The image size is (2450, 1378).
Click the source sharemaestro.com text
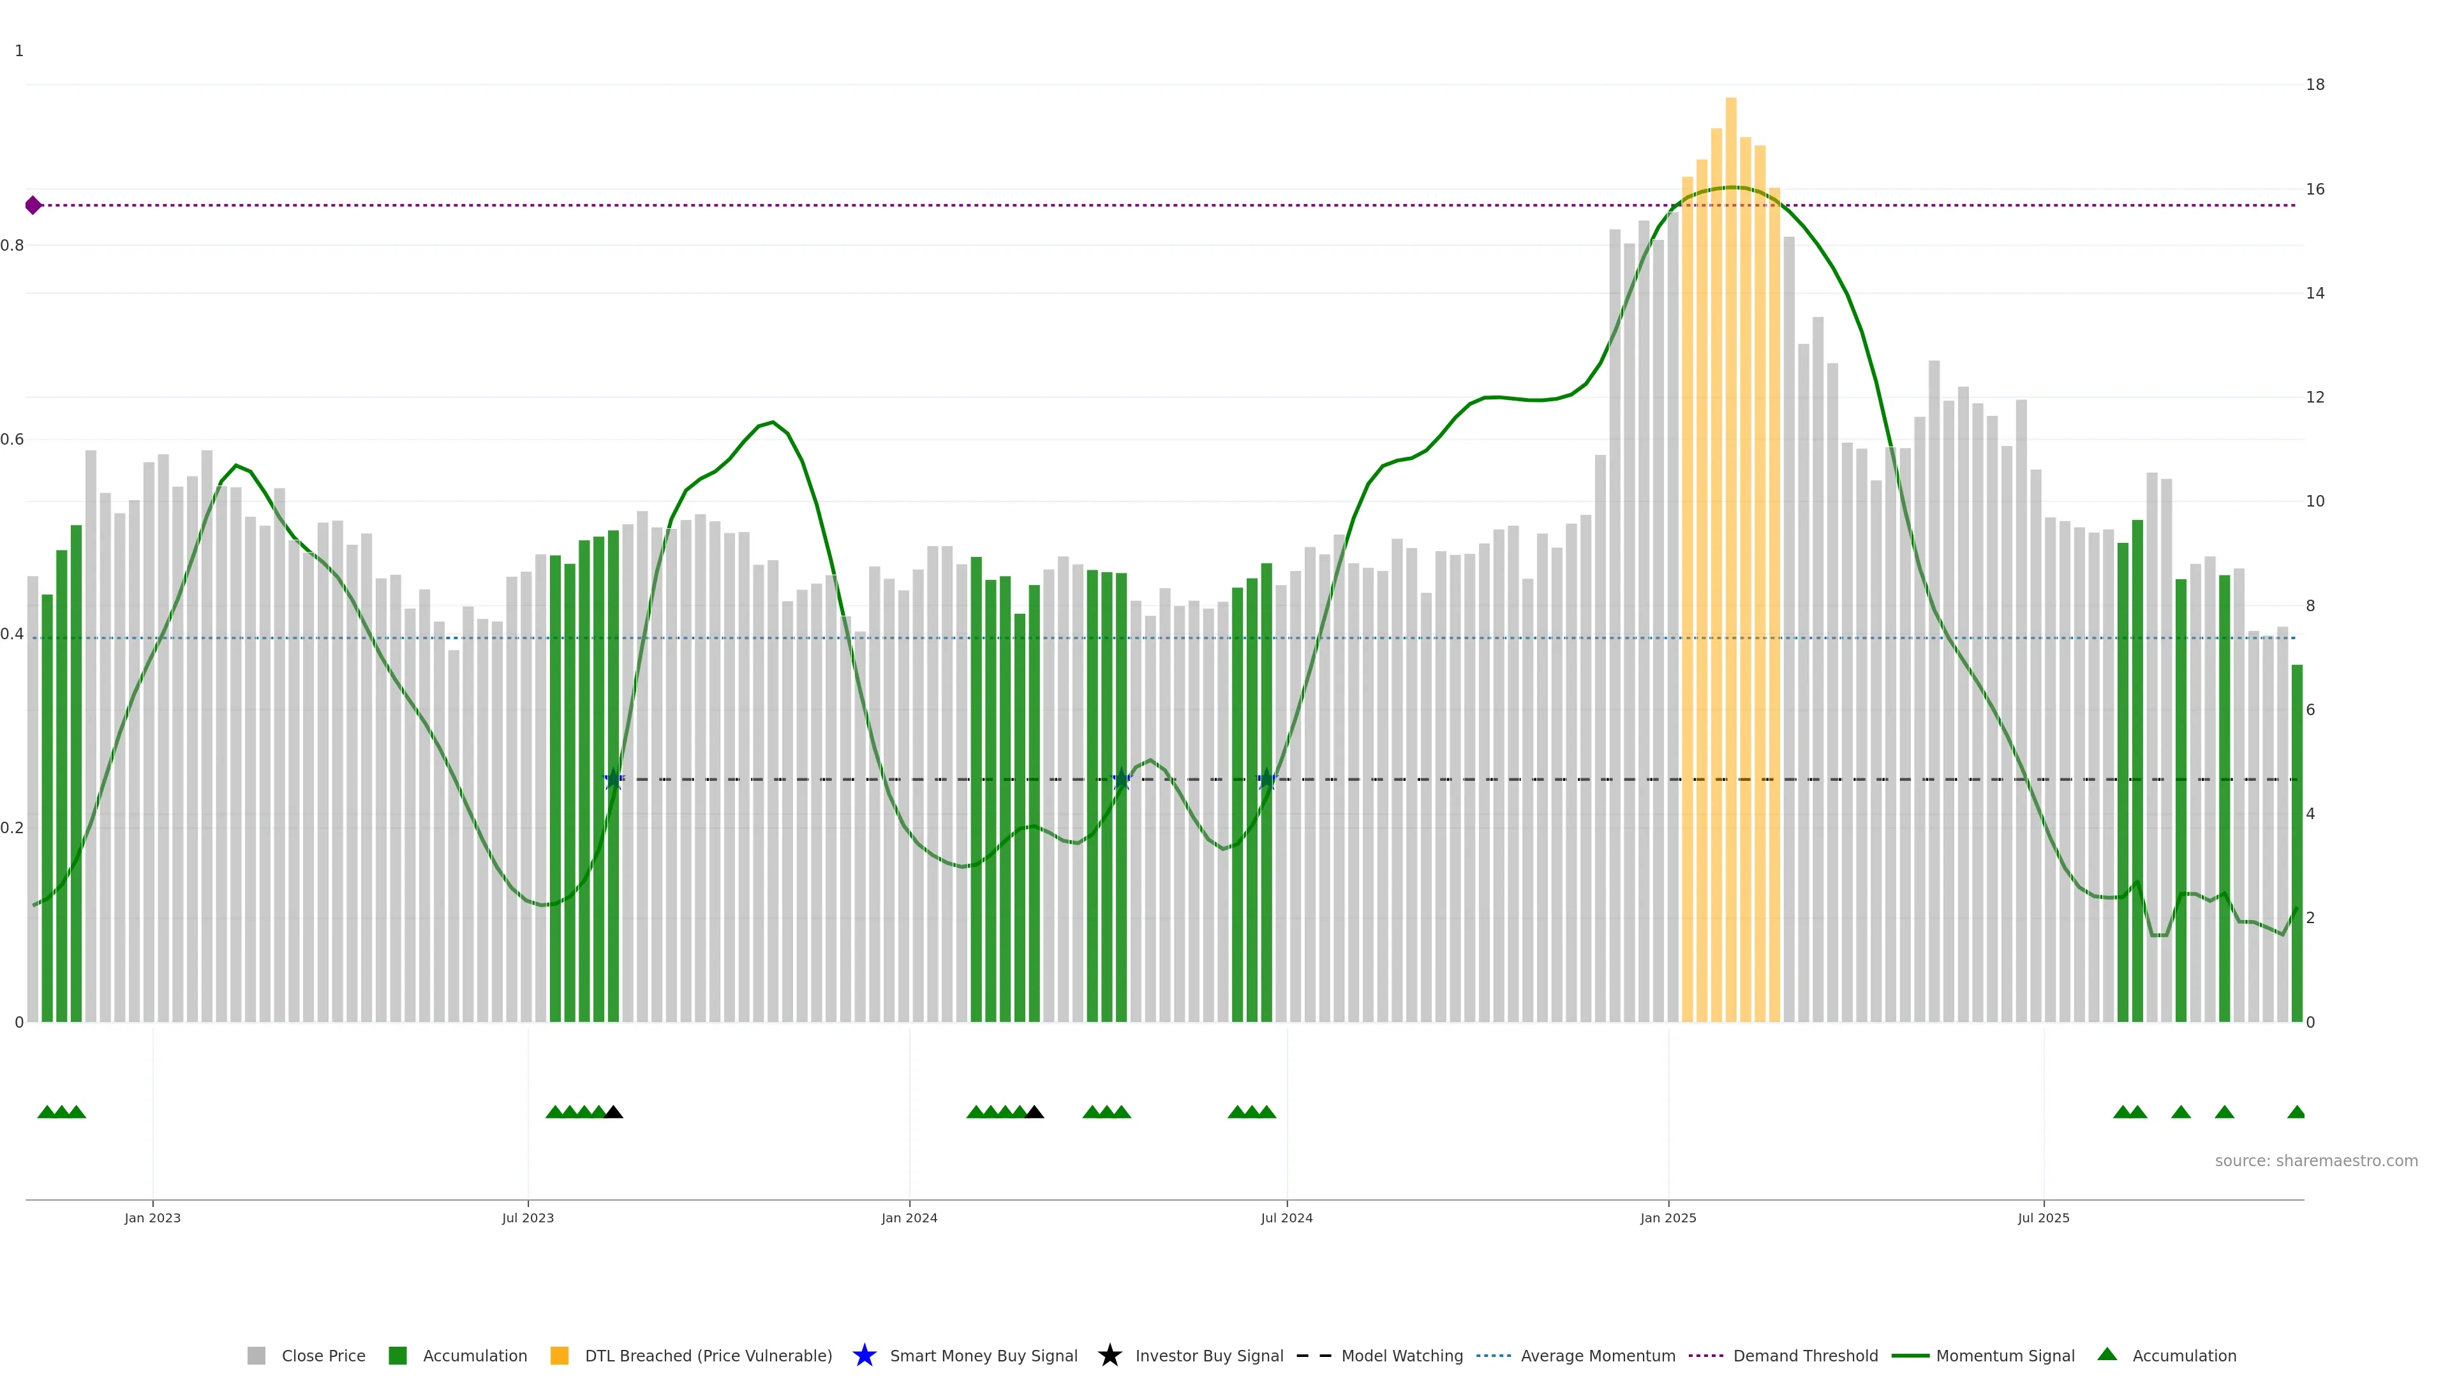(2315, 1160)
